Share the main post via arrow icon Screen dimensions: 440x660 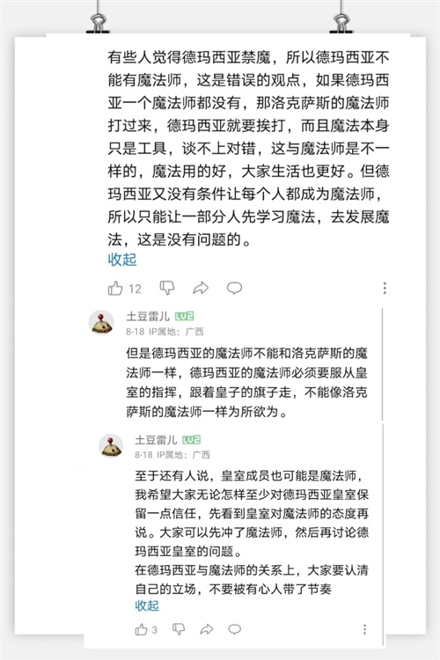pos(201,289)
